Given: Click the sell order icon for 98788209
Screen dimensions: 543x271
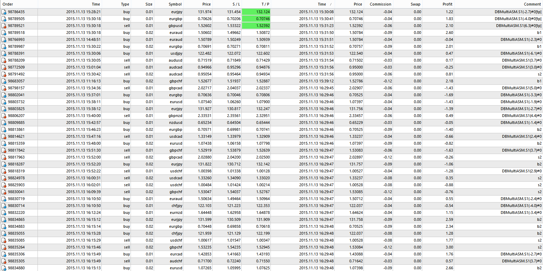Looking at the screenshot, I should (4, 60).
